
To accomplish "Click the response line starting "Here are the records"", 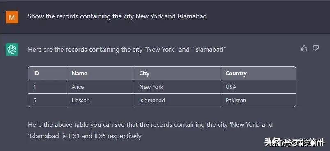I will (127, 50).
